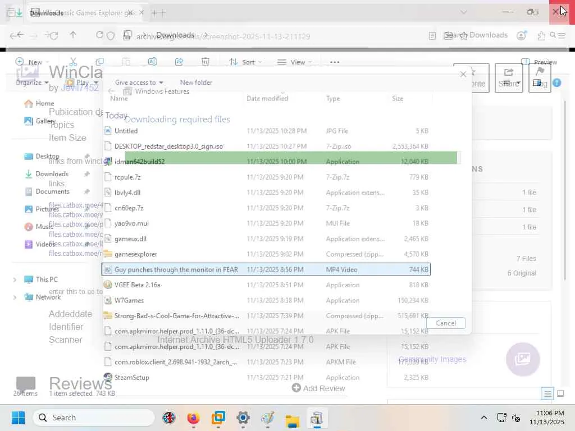Select com.roblox.client APKM file

click(x=266, y=362)
